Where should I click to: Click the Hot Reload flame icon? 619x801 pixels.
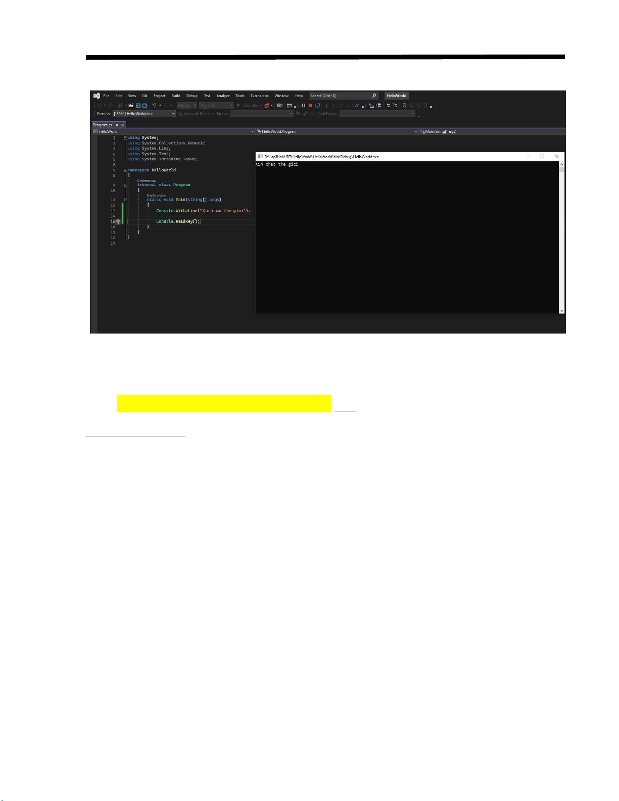tap(267, 106)
